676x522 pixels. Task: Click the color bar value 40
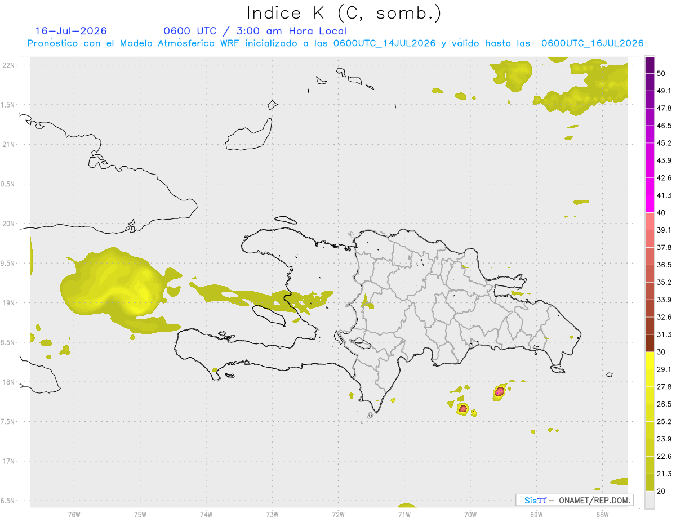coord(662,213)
